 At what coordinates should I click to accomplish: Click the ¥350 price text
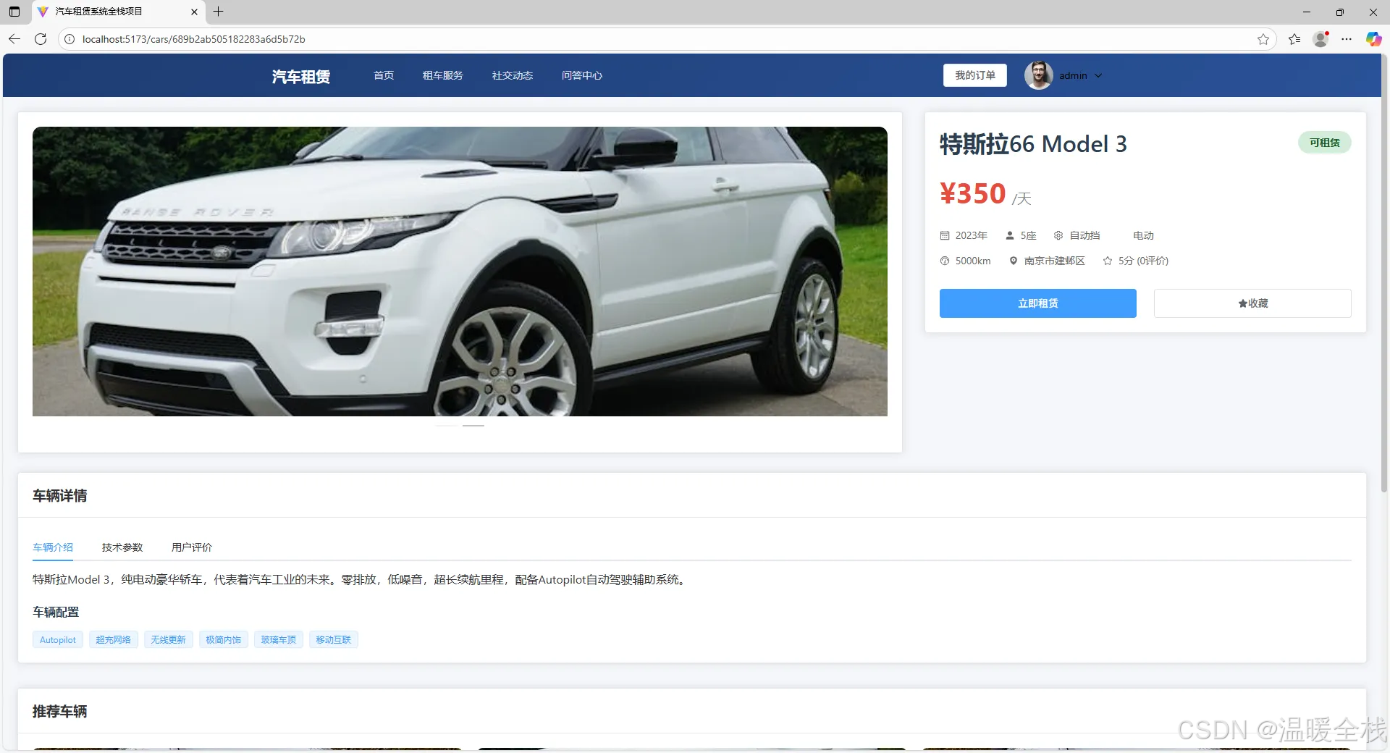pos(973,193)
